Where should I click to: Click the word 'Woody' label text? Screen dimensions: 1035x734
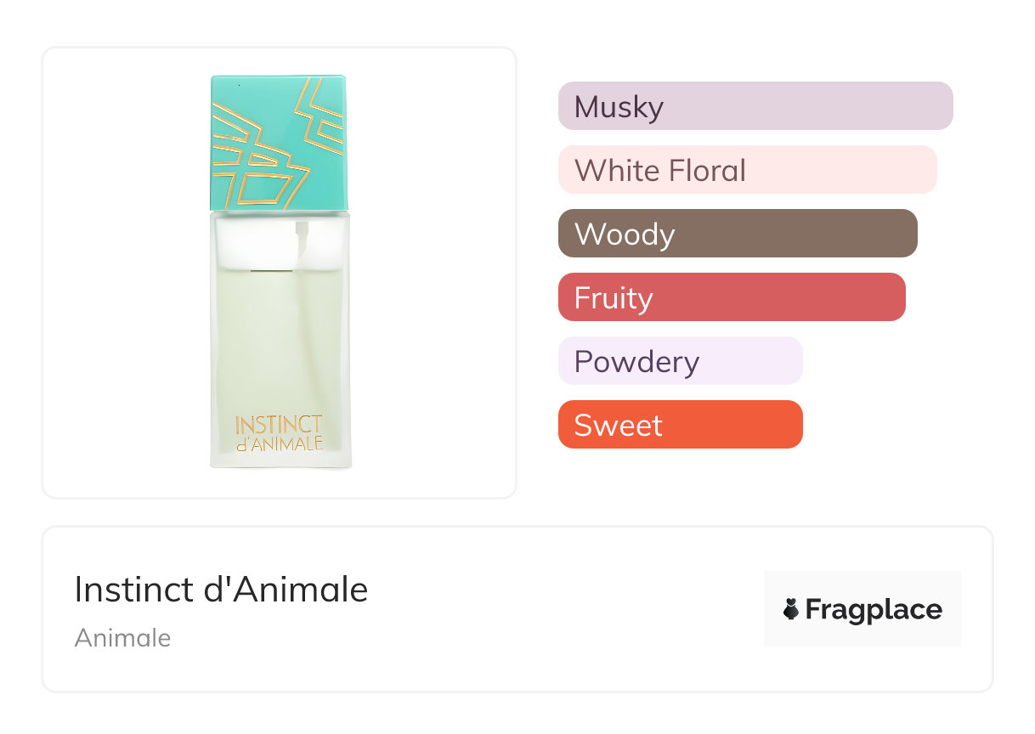[625, 234]
